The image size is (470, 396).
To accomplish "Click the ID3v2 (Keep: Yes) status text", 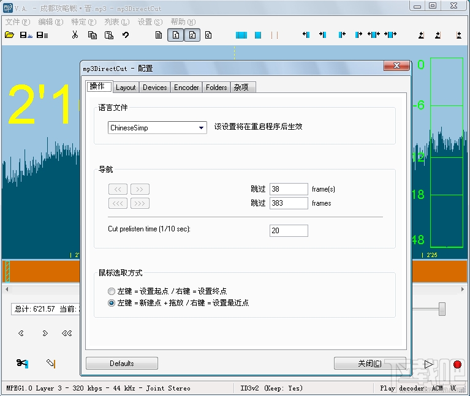I will [x=271, y=388].
